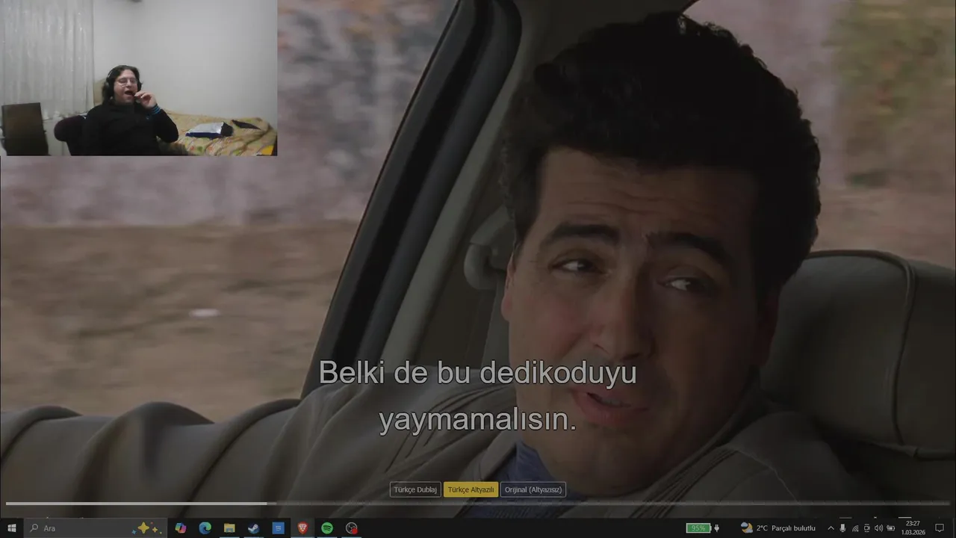Open the clock showing 23:27

pos(913,528)
